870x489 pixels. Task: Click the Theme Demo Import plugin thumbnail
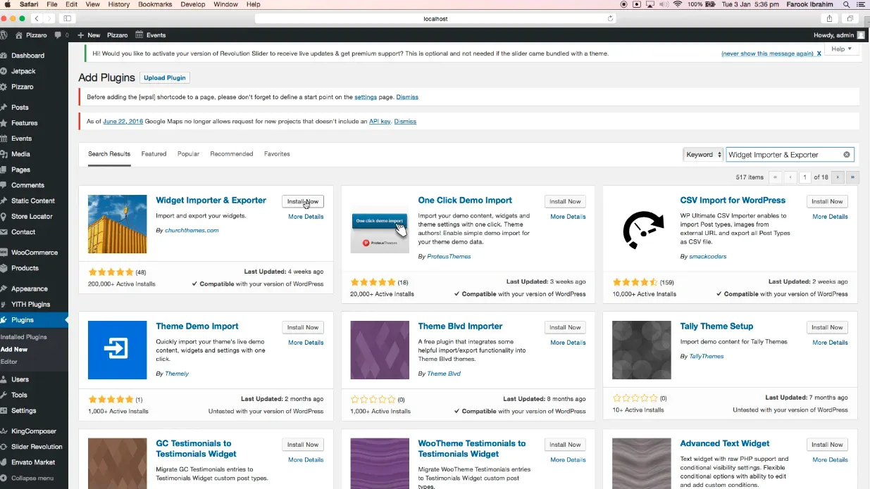pos(117,350)
